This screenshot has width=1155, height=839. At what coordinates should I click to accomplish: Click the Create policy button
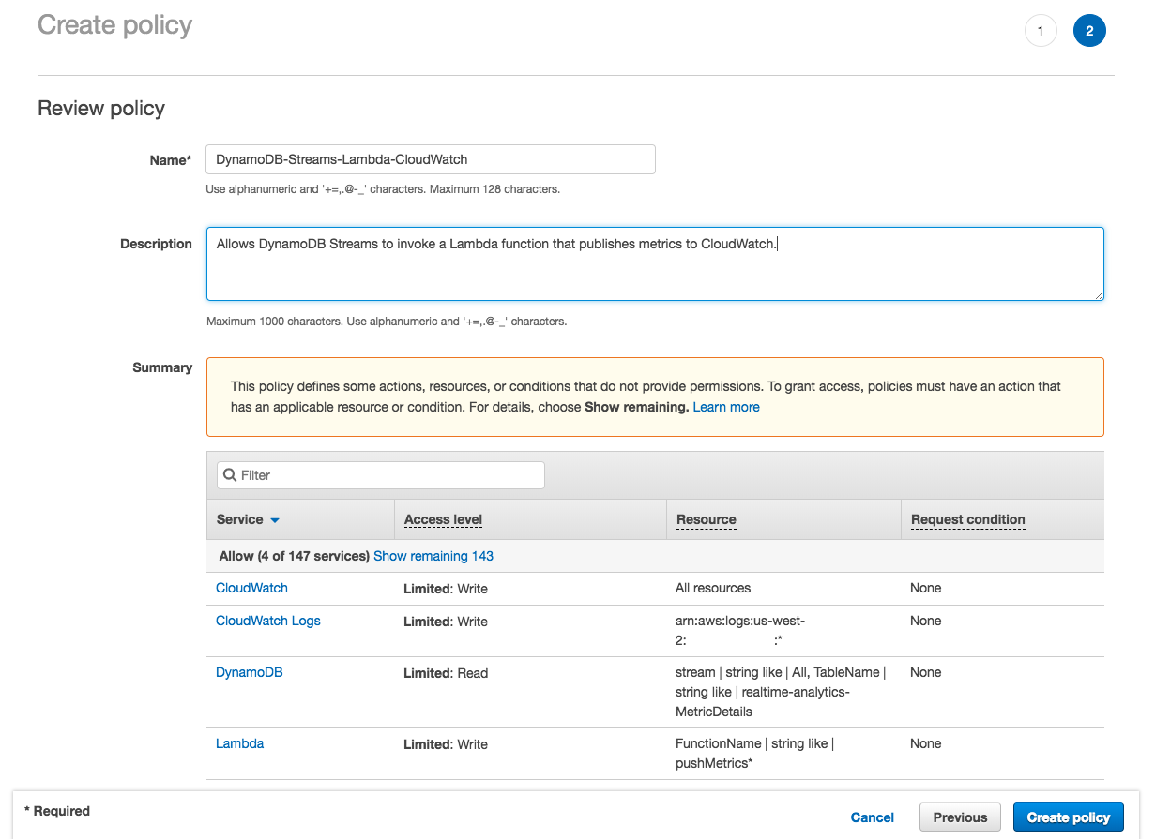pos(1069,817)
